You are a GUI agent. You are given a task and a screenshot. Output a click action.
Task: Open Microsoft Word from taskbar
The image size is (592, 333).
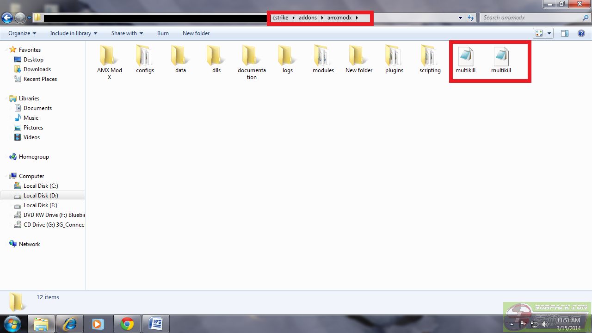[156, 324]
